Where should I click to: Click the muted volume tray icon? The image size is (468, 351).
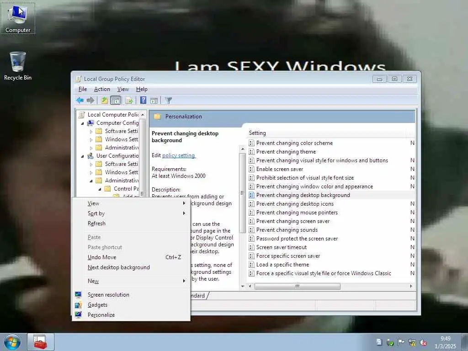(423, 343)
